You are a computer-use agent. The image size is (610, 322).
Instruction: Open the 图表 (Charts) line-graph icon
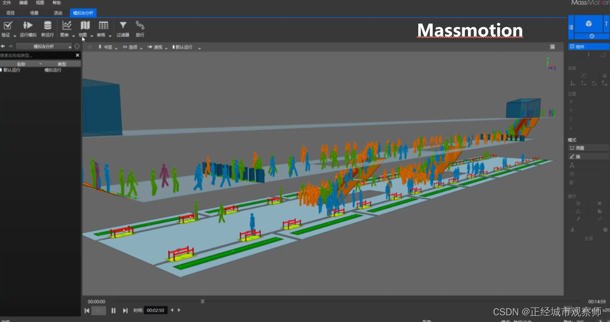pos(67,26)
